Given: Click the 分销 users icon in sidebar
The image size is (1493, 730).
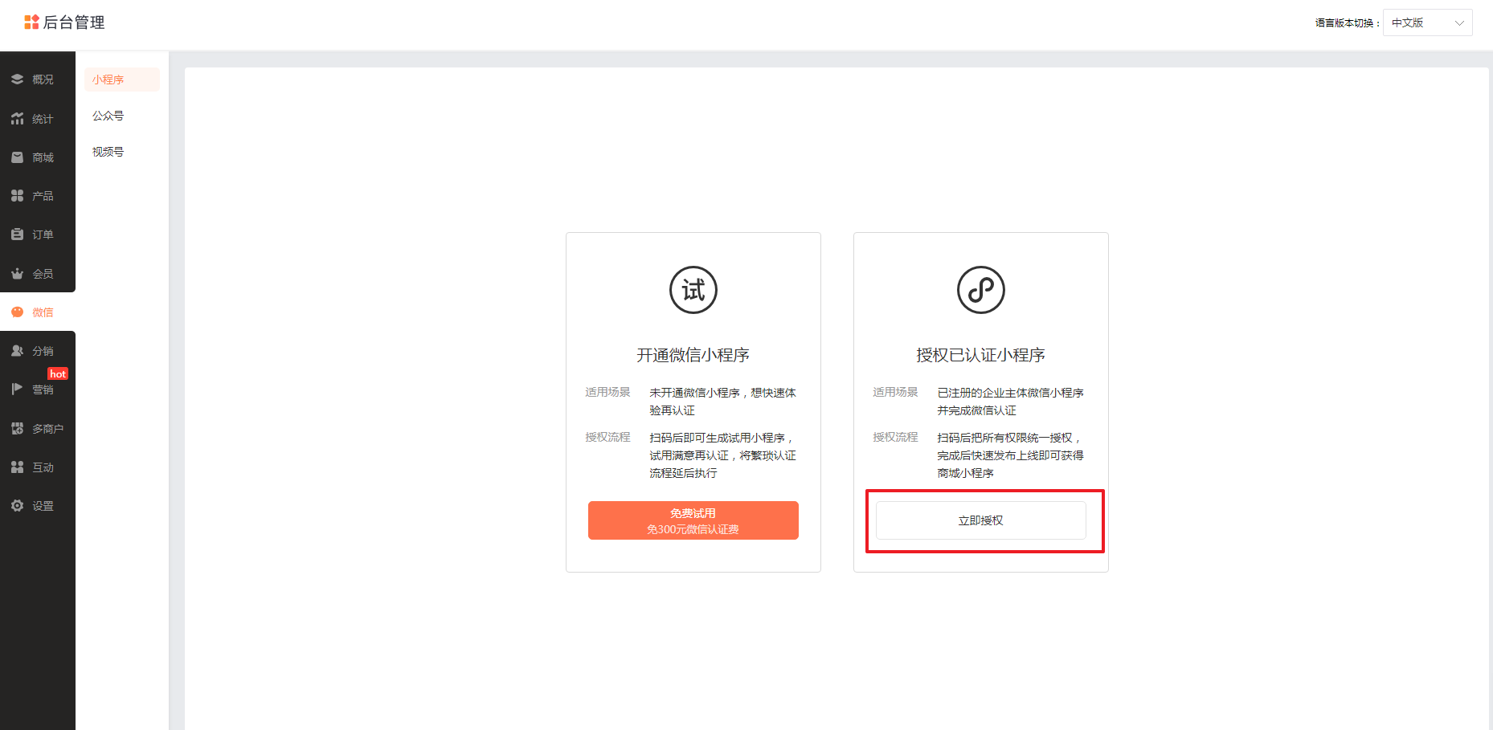Looking at the screenshot, I should point(17,351).
